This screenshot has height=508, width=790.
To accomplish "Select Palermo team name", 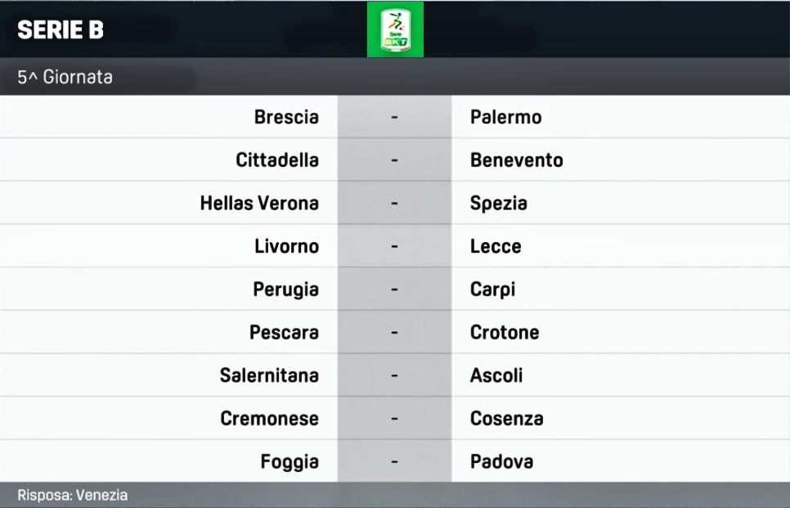I will [x=506, y=117].
